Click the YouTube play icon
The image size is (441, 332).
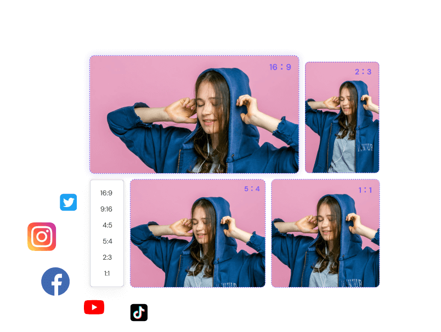(94, 307)
